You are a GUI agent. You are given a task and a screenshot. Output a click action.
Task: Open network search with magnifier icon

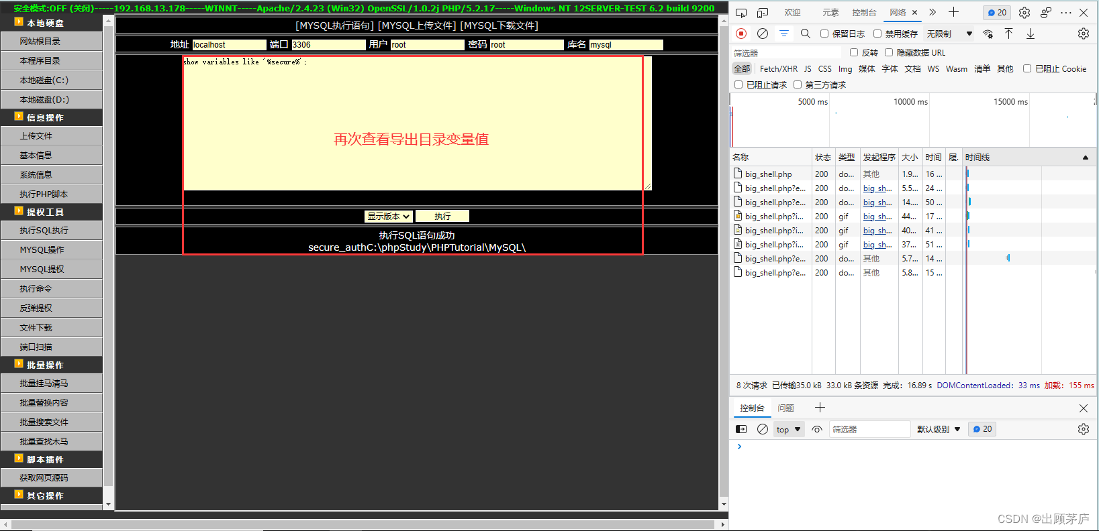pos(806,34)
